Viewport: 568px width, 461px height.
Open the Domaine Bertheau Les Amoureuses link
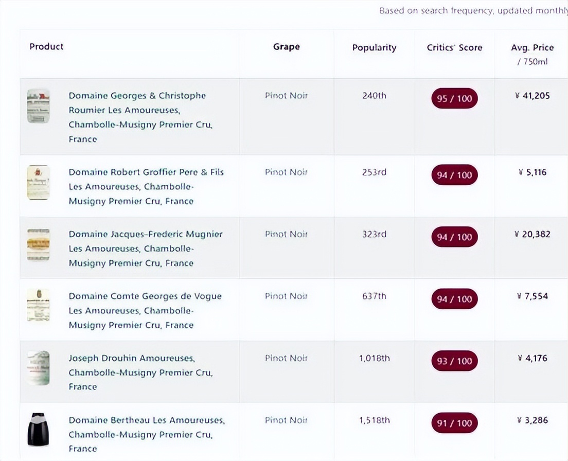click(147, 420)
